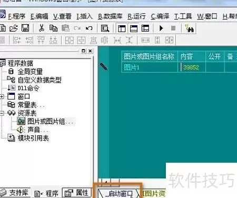Select 窗口 tree item
This screenshot has width=237, height=198.
click(x=24, y=96)
